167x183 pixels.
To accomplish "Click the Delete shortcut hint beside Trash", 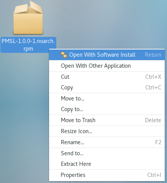I will 153,120.
